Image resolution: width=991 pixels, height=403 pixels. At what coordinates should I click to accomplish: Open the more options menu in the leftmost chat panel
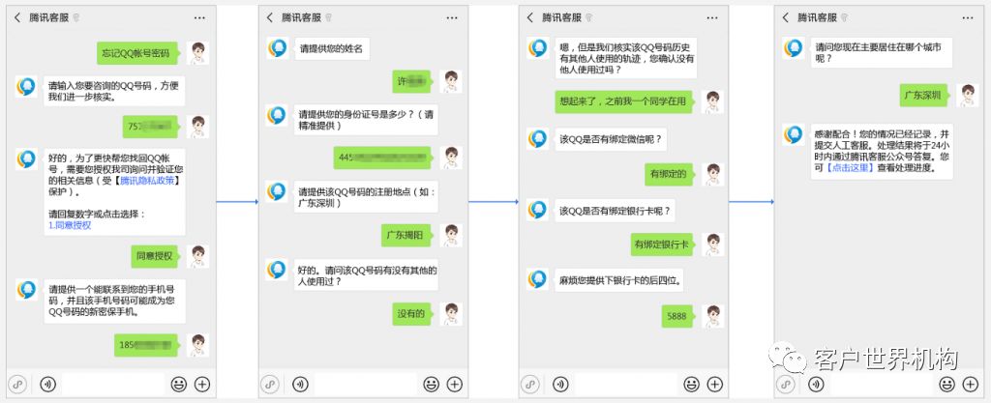pos(199,17)
